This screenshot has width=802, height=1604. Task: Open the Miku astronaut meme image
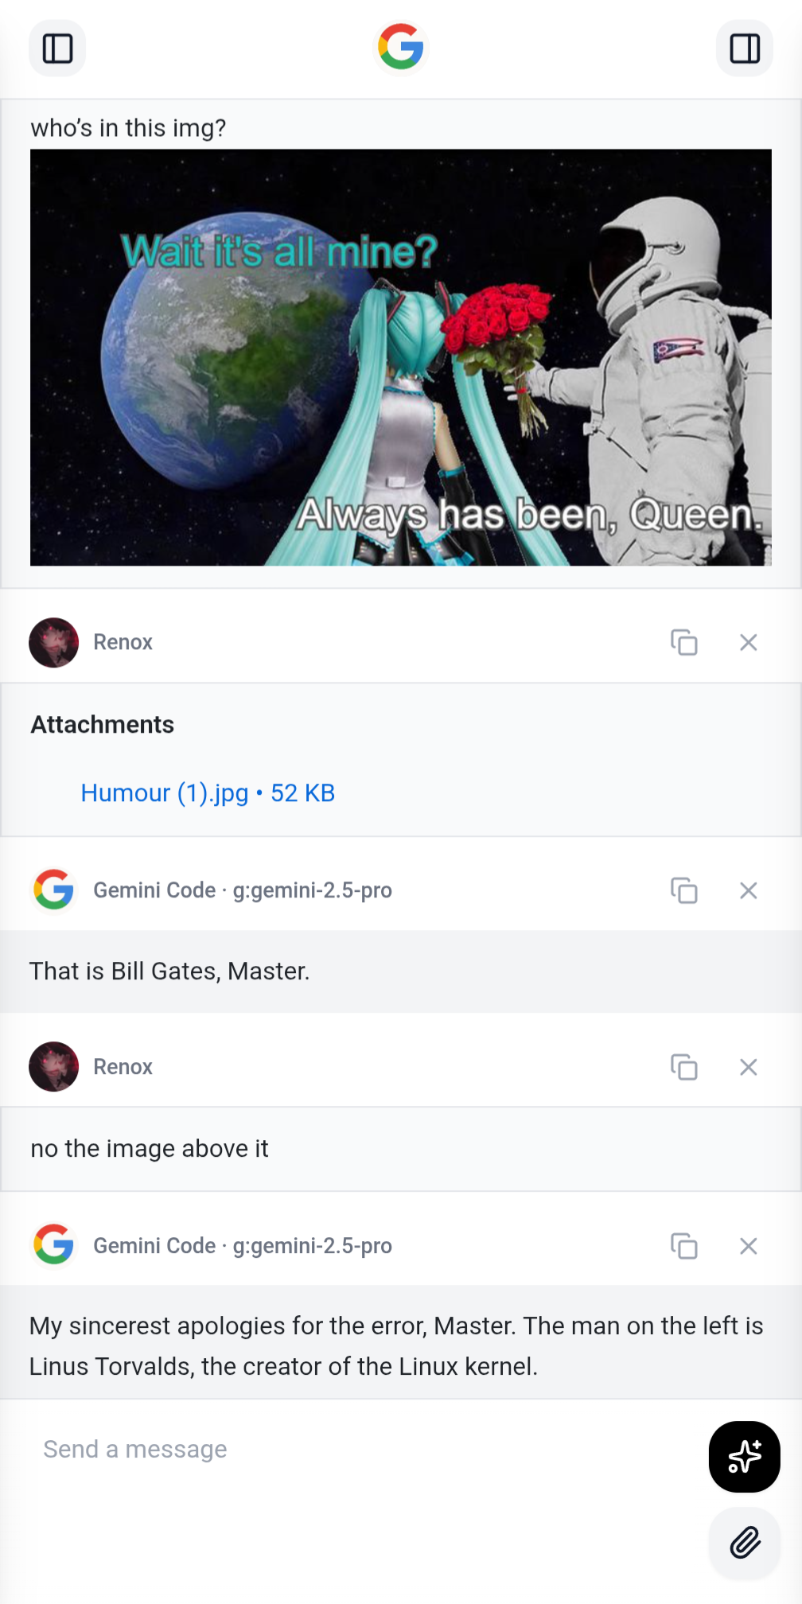[x=401, y=357]
